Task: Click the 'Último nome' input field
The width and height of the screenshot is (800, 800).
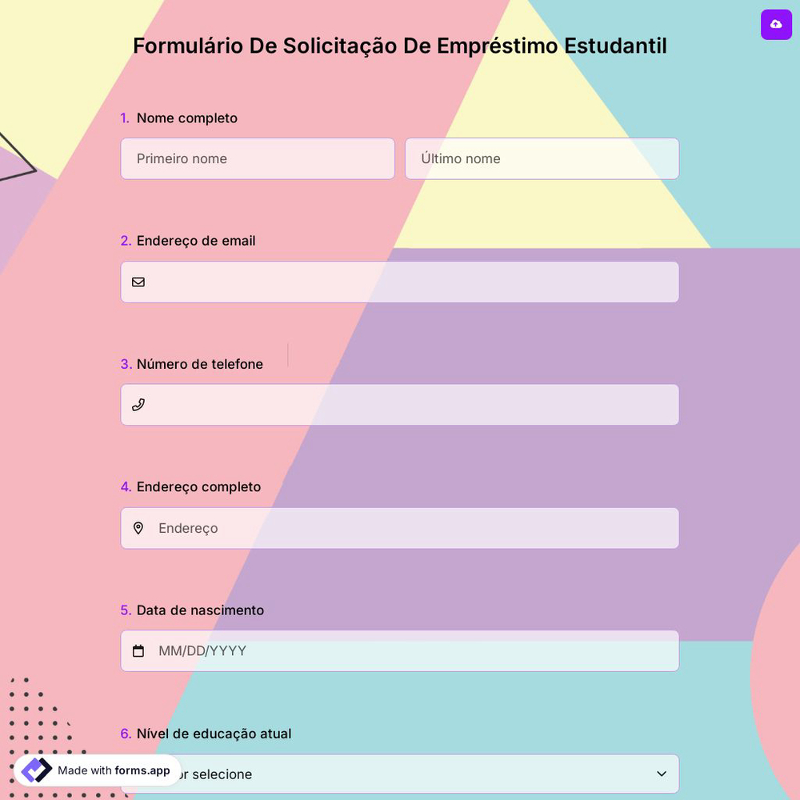Action: [542, 158]
